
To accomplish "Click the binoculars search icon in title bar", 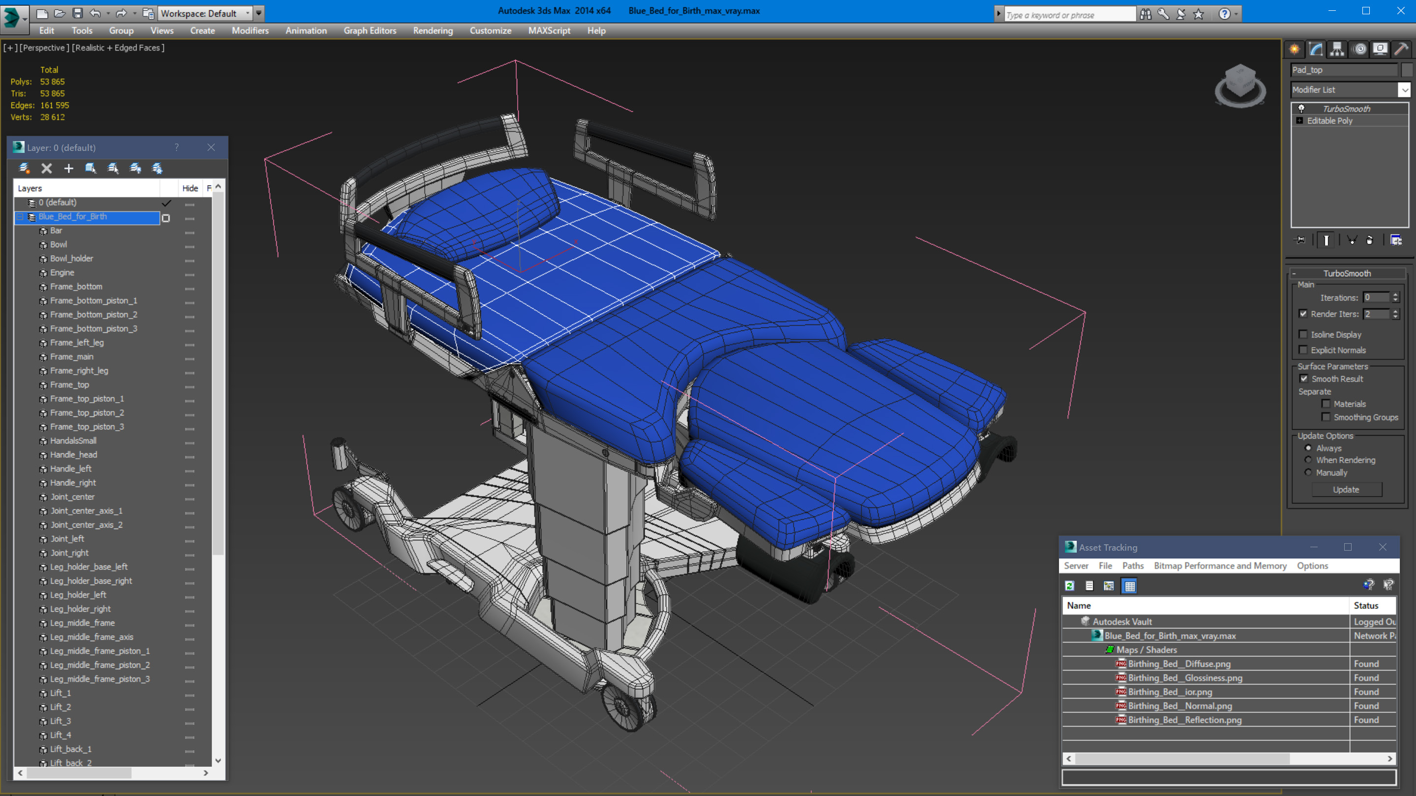I will tap(1146, 14).
